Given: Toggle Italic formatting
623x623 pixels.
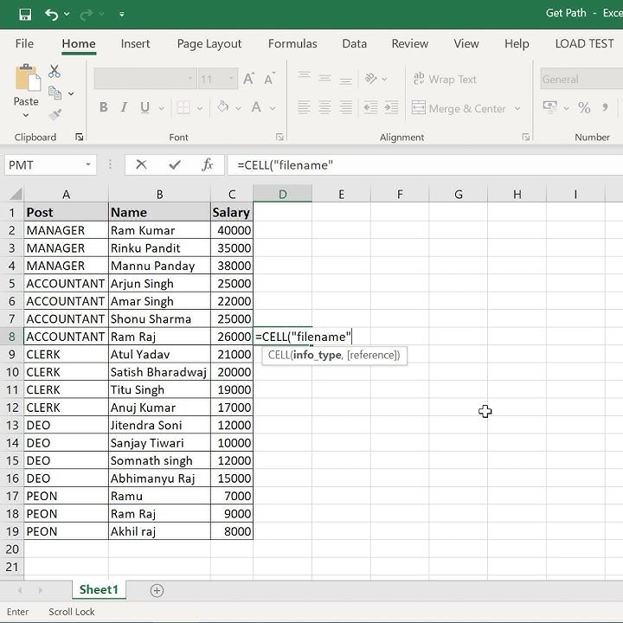Looking at the screenshot, I should pos(125,107).
